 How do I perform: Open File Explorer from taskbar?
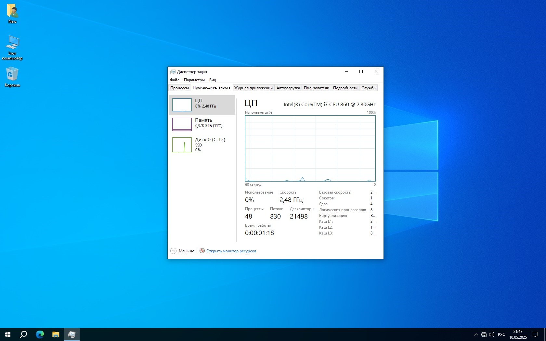(56, 335)
